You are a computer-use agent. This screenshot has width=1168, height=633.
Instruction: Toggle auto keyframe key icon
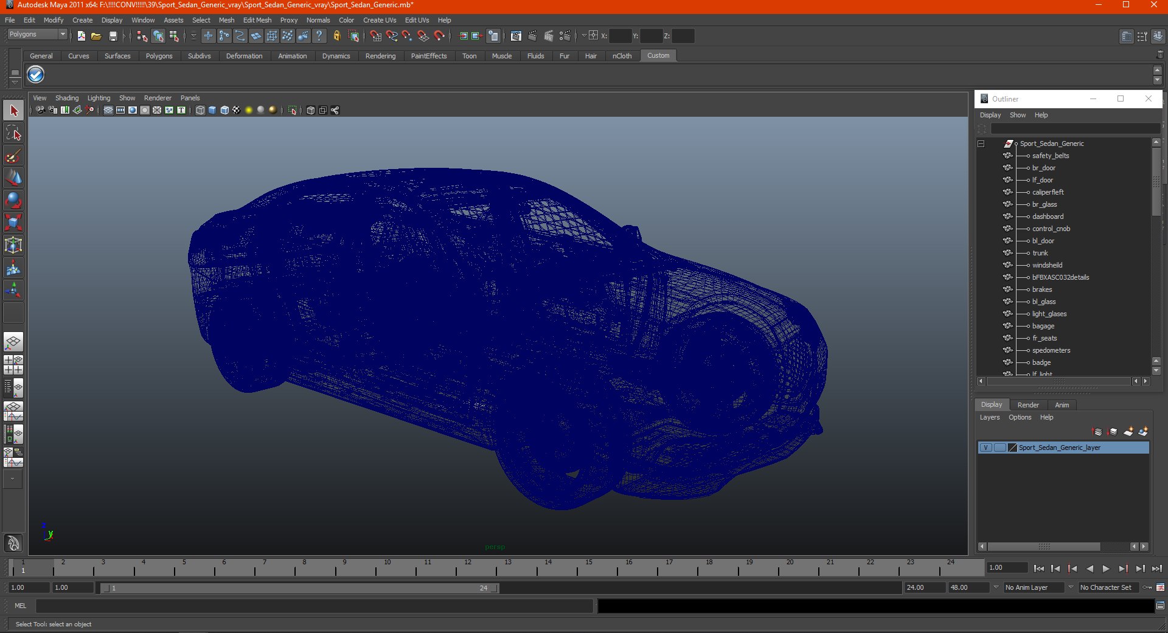1147,587
